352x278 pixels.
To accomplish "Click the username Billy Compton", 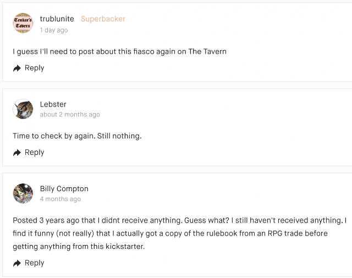I will coord(65,189).
